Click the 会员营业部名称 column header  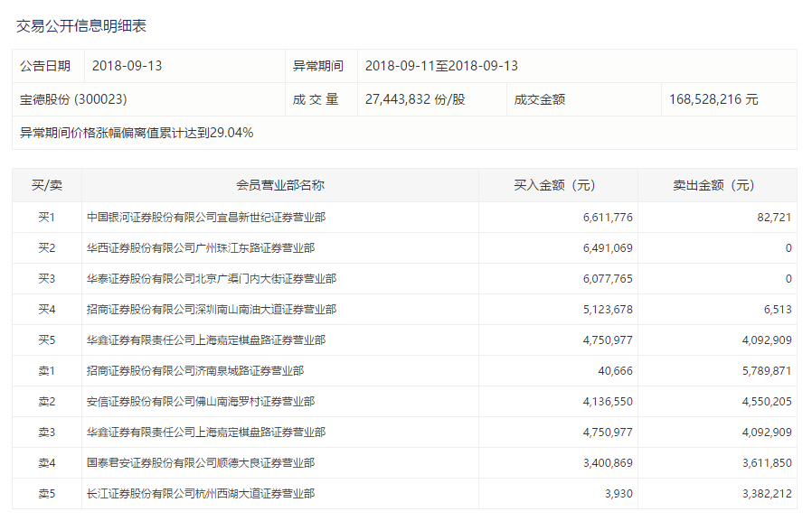click(x=279, y=185)
